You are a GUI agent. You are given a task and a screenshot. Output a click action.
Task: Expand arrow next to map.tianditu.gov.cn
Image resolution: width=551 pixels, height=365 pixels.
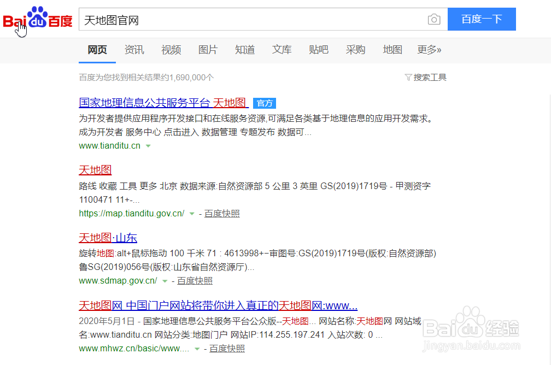[x=192, y=214]
